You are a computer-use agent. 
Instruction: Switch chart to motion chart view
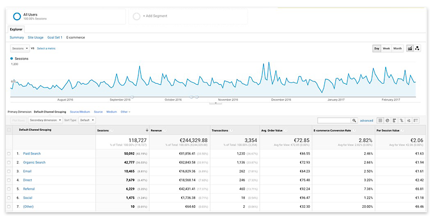pos(417,48)
